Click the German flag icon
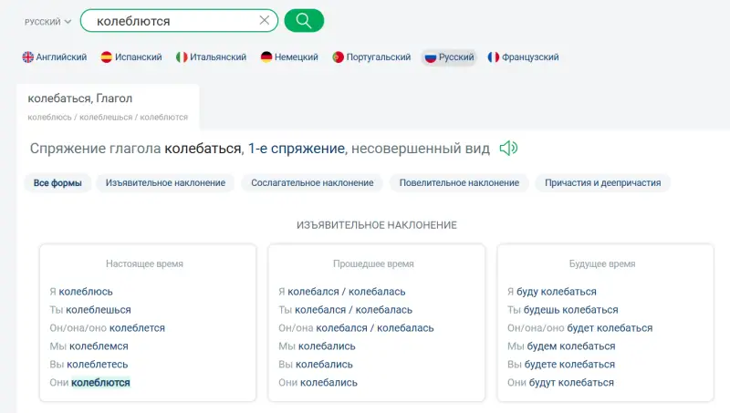 266,57
